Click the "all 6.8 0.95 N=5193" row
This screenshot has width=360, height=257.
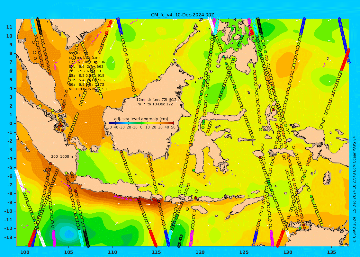(x=87, y=89)
